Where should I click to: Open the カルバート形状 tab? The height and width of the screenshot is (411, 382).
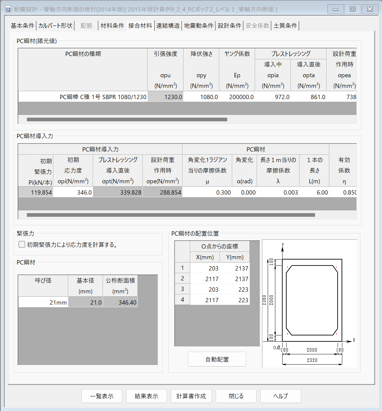click(55, 26)
